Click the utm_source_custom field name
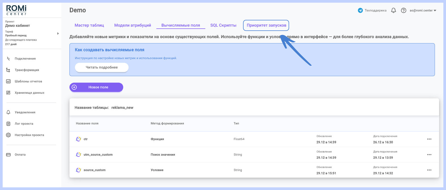This screenshot has height=190, width=446. [x=98, y=155]
